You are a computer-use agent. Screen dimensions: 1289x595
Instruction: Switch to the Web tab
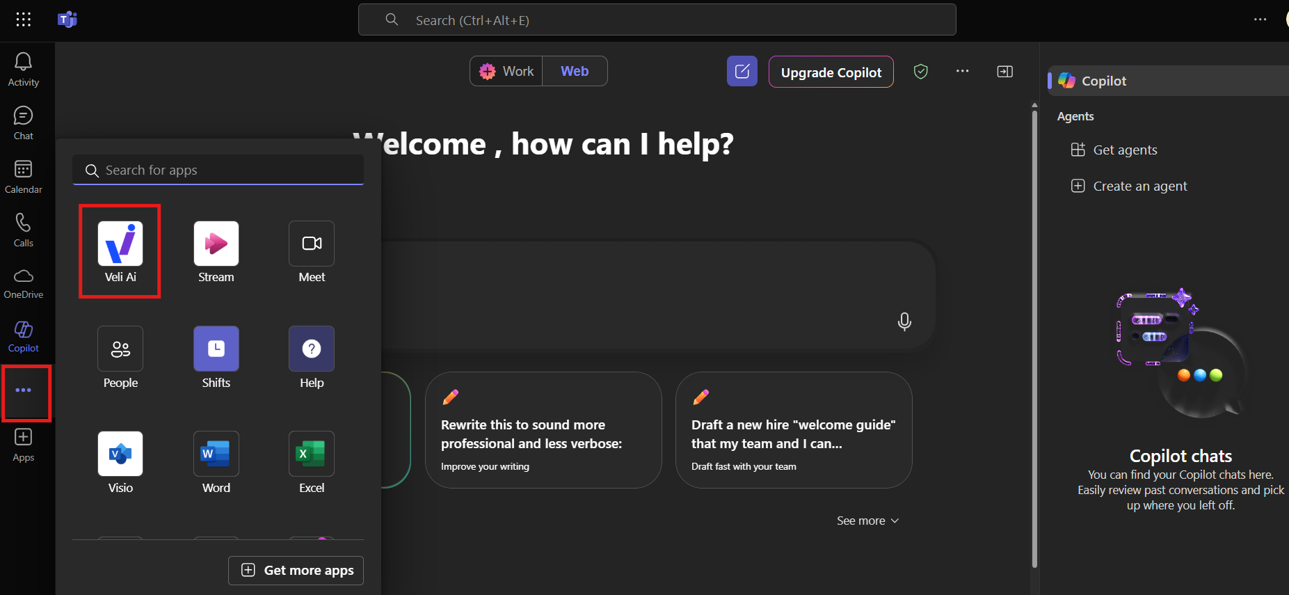point(575,71)
